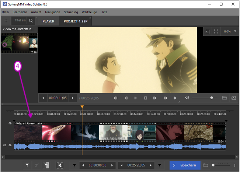Go back one frame
This screenshot has width=240, height=172.
tap(126, 98)
